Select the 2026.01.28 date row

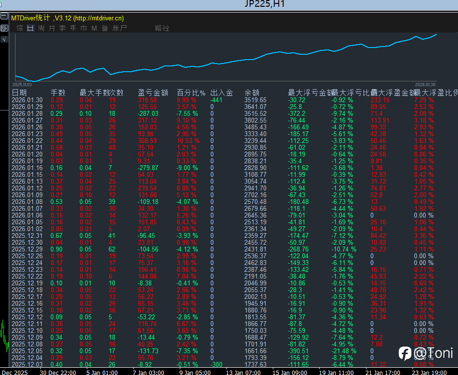[x=27, y=113]
